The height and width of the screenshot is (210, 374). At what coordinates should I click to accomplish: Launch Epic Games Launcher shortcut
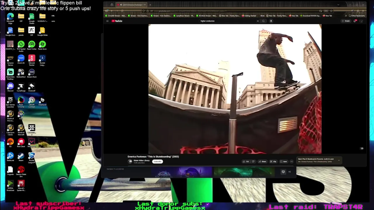(10, 102)
